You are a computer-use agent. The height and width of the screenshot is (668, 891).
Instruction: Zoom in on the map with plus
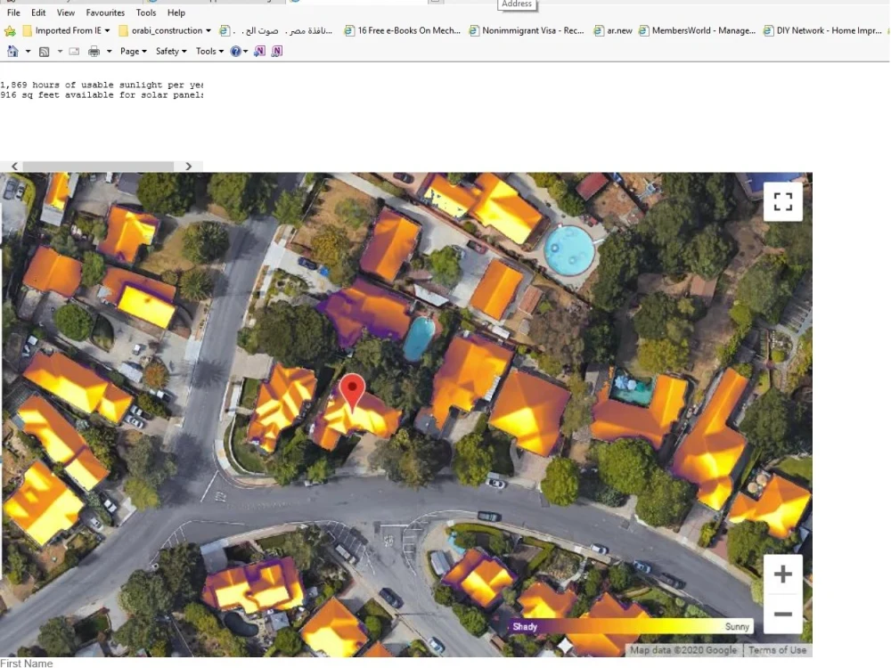[783, 574]
